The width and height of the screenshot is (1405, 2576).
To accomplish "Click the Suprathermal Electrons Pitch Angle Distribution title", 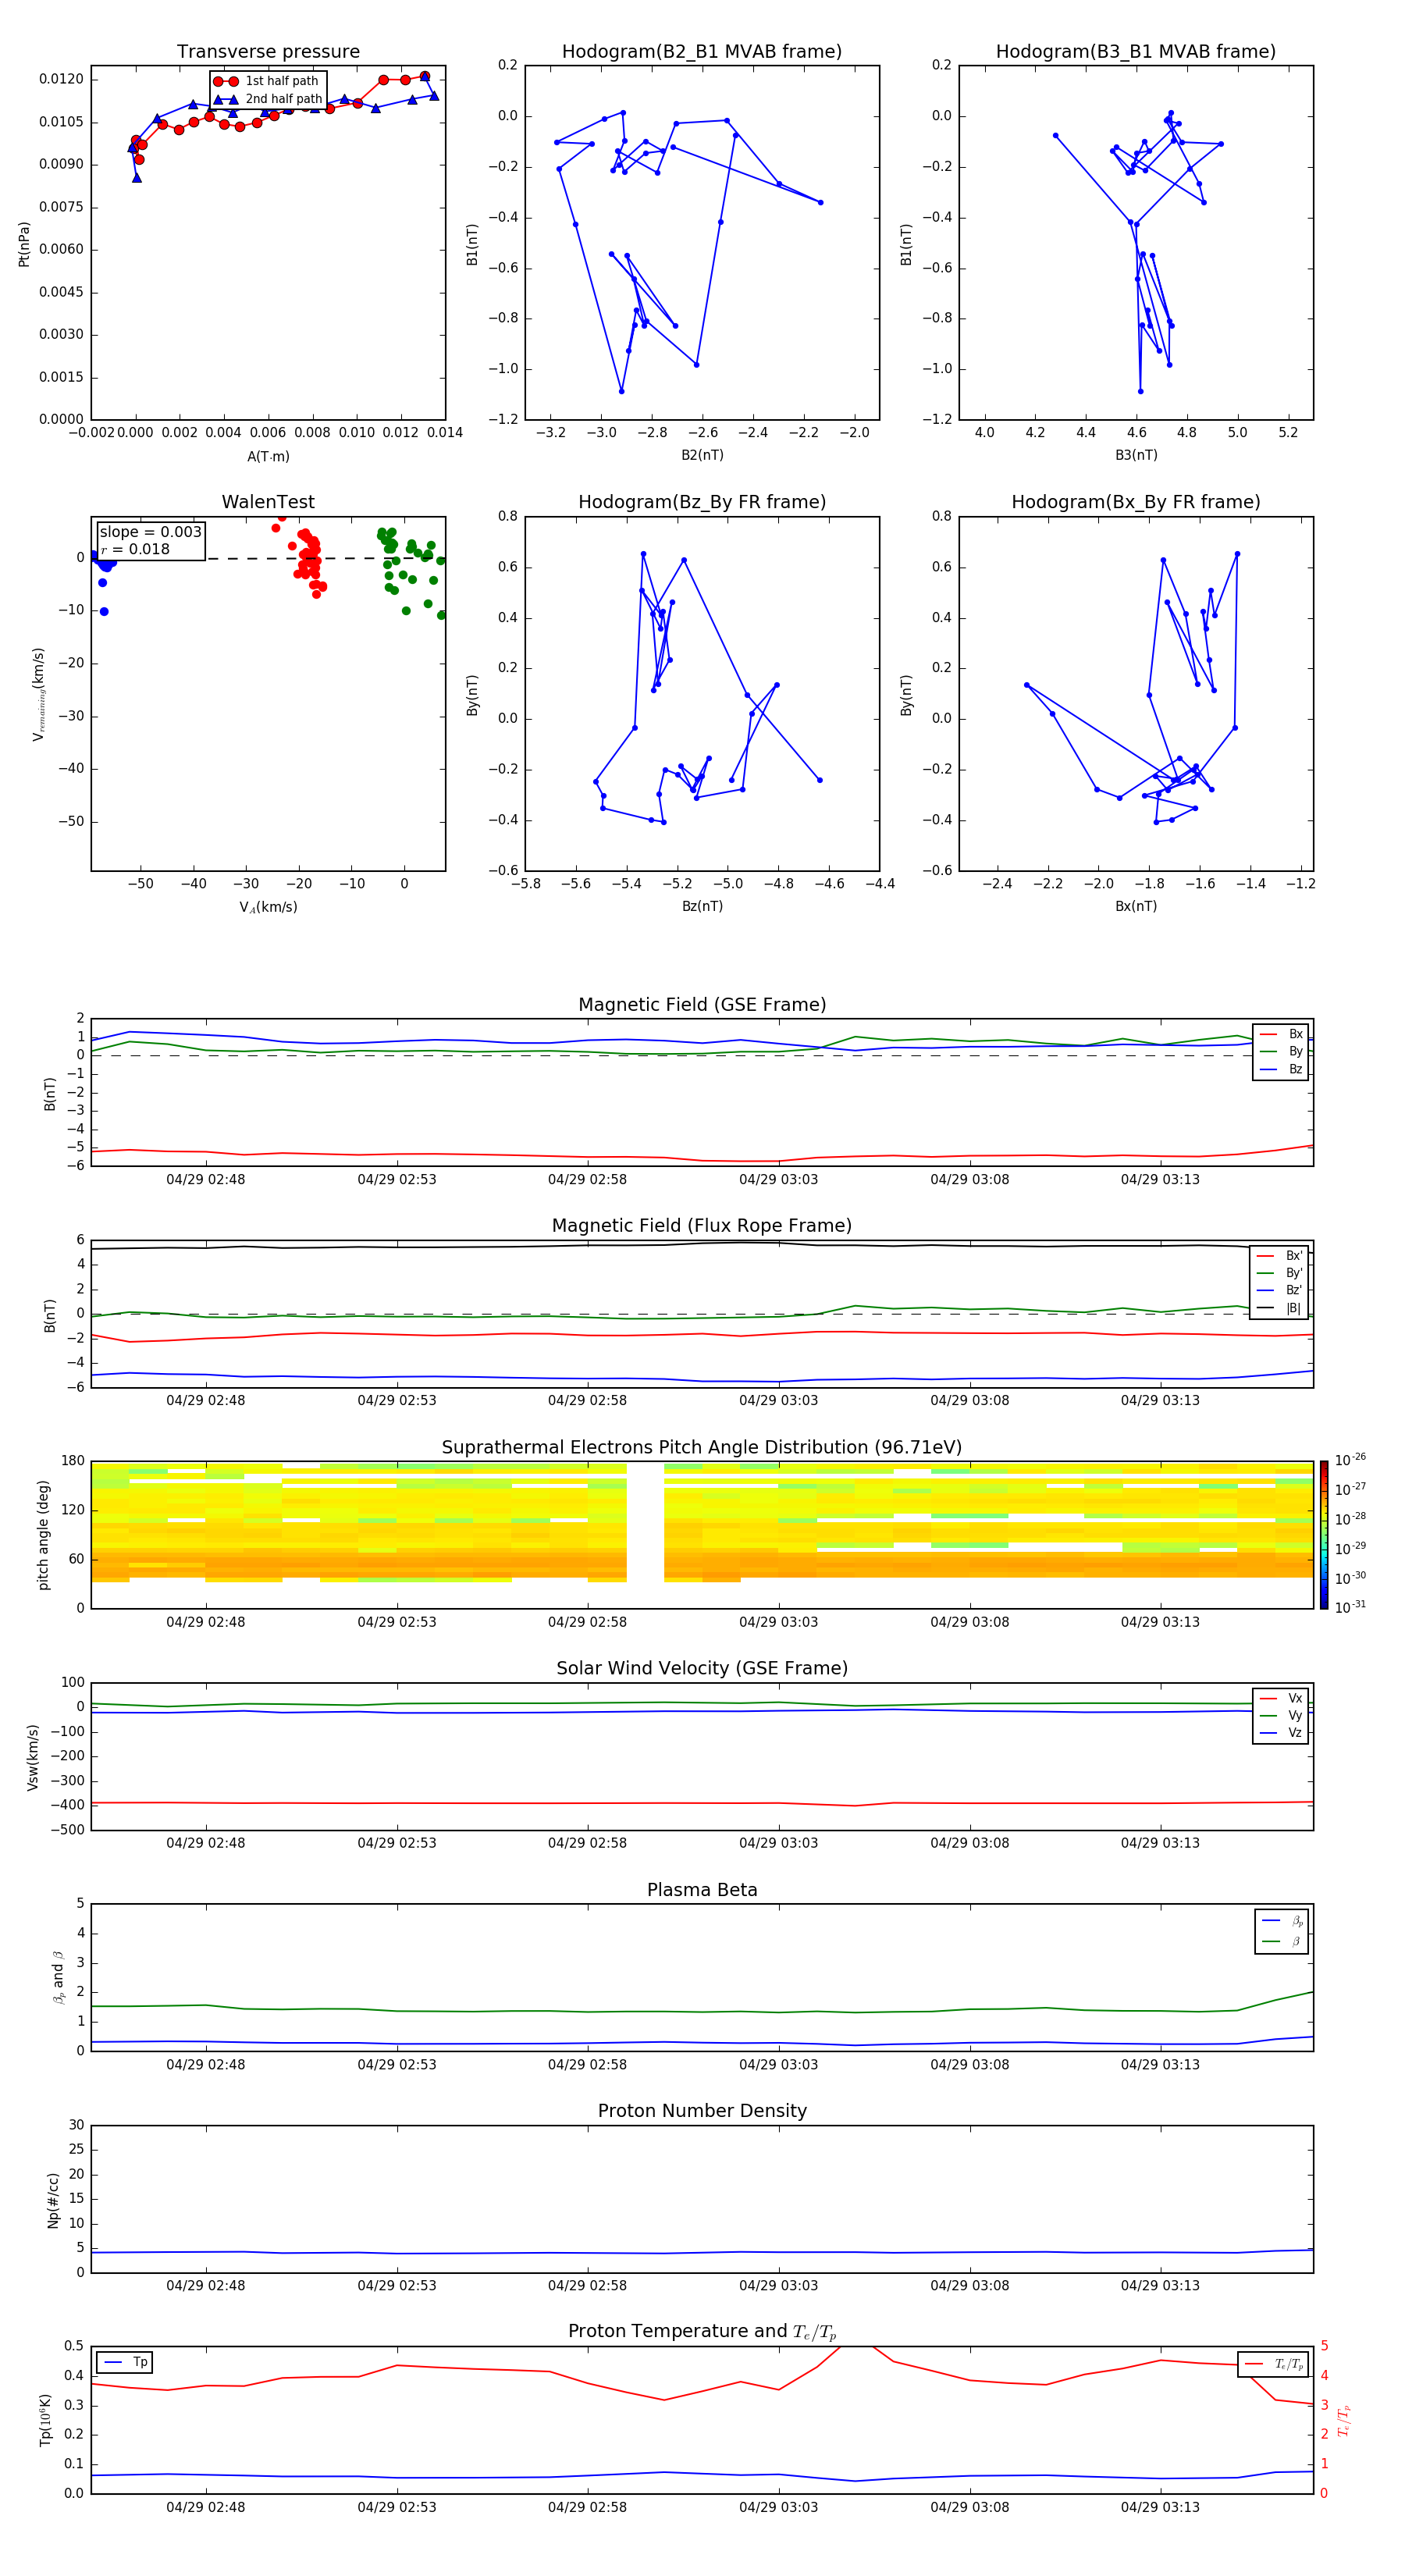I will click(701, 1447).
